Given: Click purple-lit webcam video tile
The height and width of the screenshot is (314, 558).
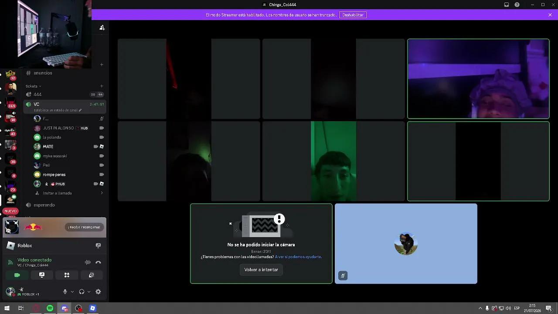Looking at the screenshot, I should tap(478, 78).
